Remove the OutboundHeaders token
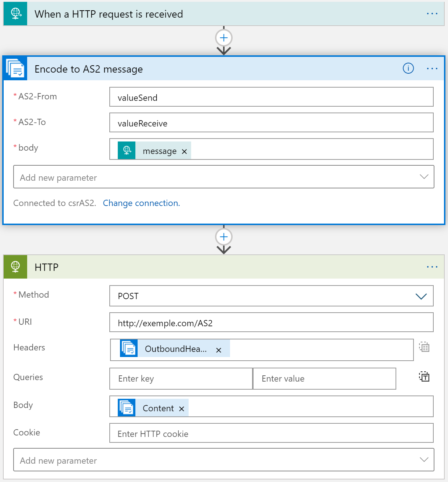The height and width of the screenshot is (482, 448). coord(219,350)
